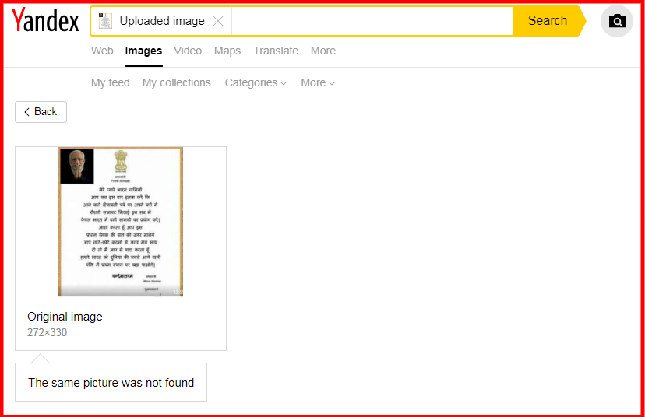Viewport: 645px width, 417px height.
Task: Click the '272×330' size text
Action: (47, 332)
